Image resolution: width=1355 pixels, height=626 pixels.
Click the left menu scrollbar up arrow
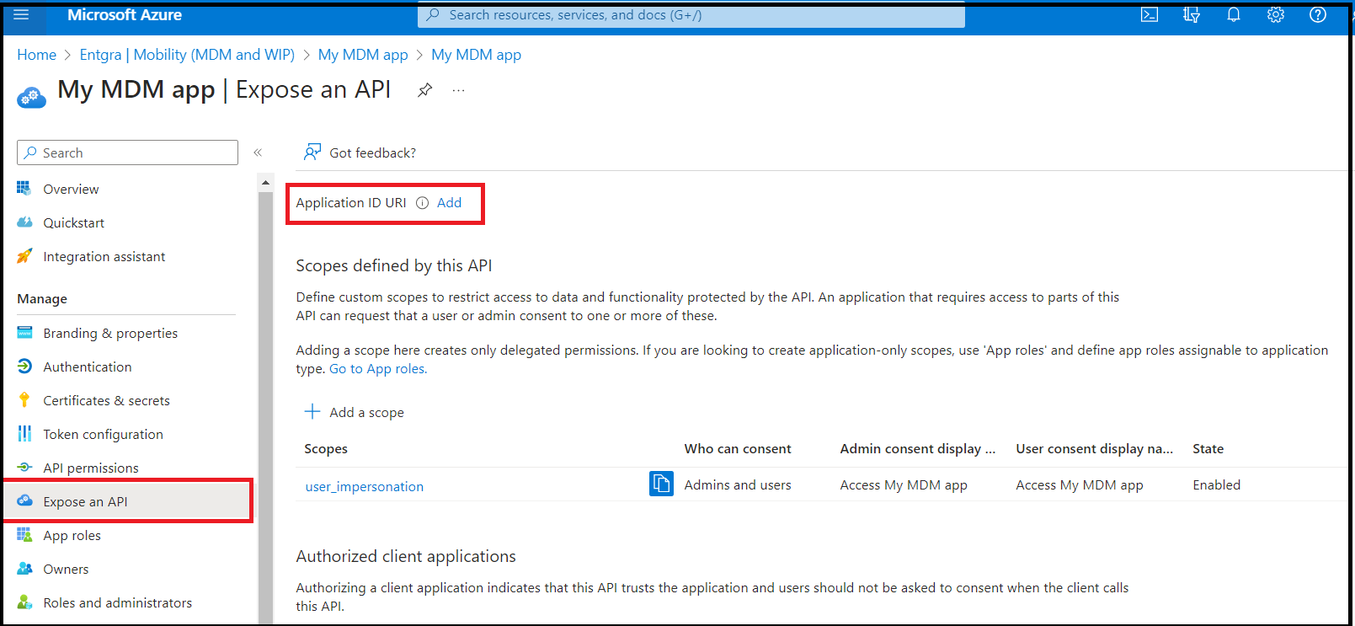(x=265, y=182)
